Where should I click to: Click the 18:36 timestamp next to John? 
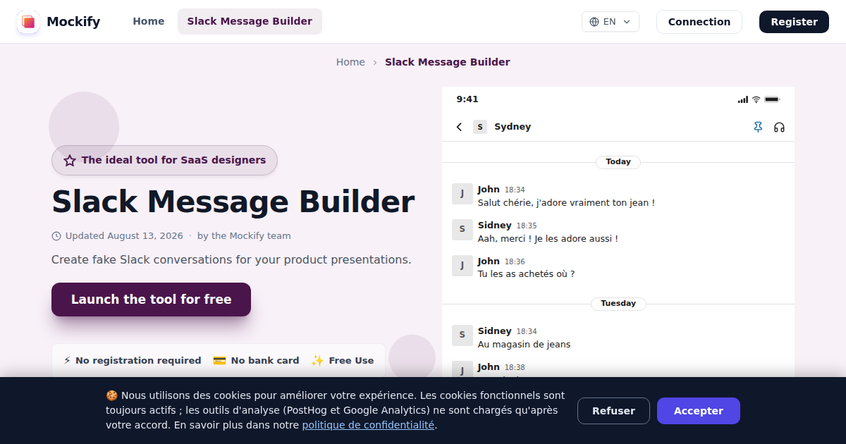pos(515,262)
